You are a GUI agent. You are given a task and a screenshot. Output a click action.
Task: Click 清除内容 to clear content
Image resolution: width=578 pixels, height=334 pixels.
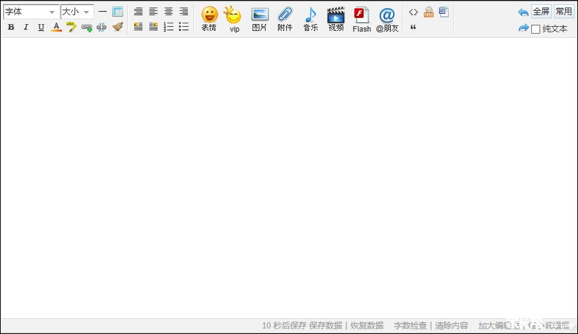[451, 326]
